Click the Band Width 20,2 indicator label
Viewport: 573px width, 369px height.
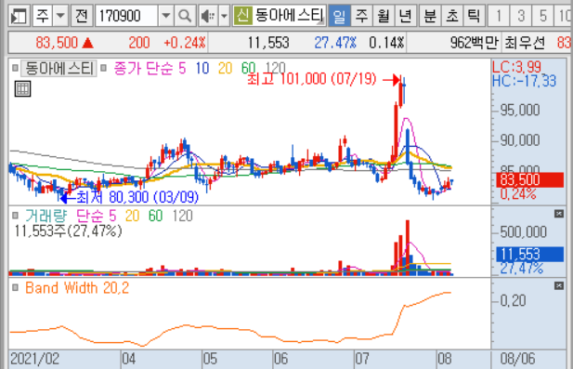(77, 288)
